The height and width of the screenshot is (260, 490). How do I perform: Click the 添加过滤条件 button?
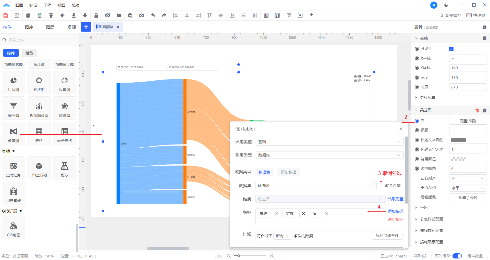[387, 236]
